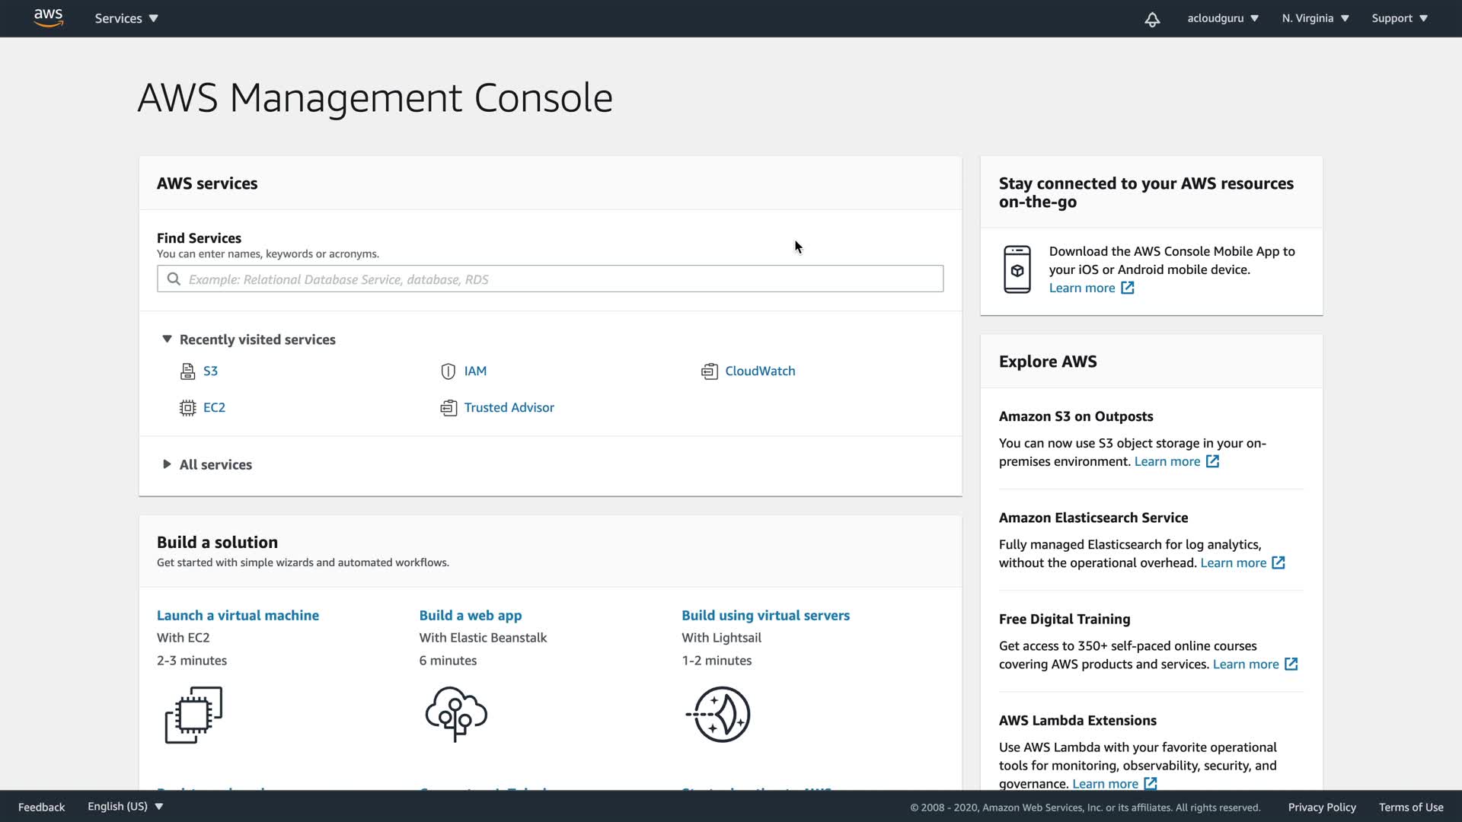
Task: Focus the Find Services search field
Action: pos(550,279)
